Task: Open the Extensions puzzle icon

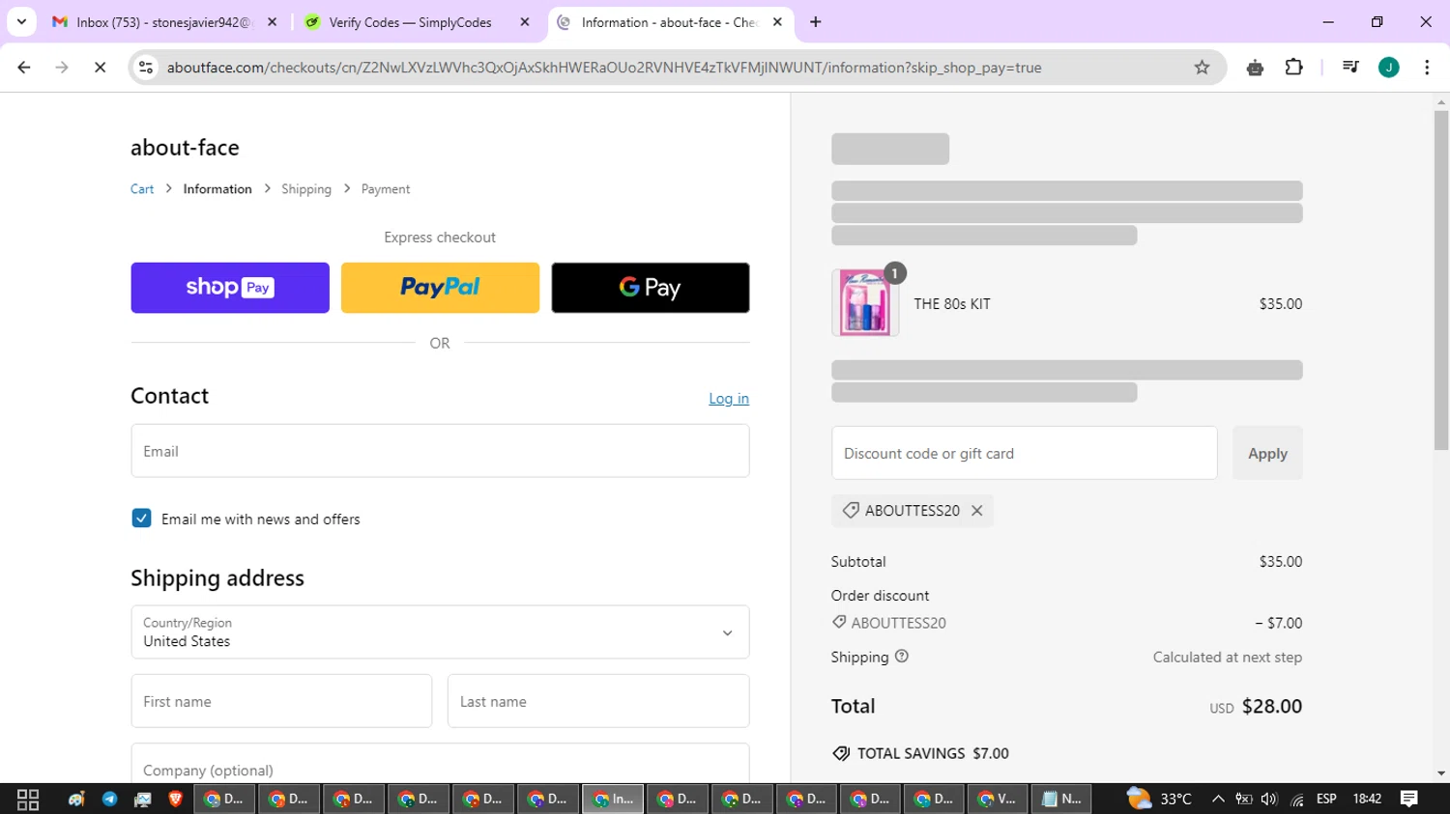Action: click(x=1293, y=68)
